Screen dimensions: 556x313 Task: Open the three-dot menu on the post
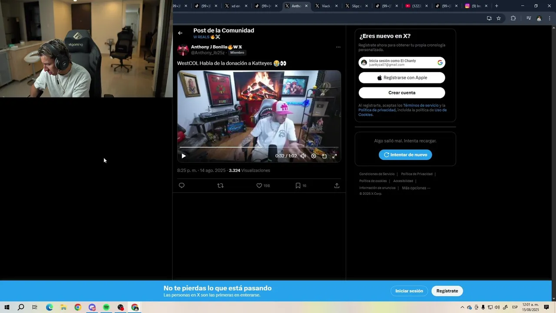(x=338, y=47)
